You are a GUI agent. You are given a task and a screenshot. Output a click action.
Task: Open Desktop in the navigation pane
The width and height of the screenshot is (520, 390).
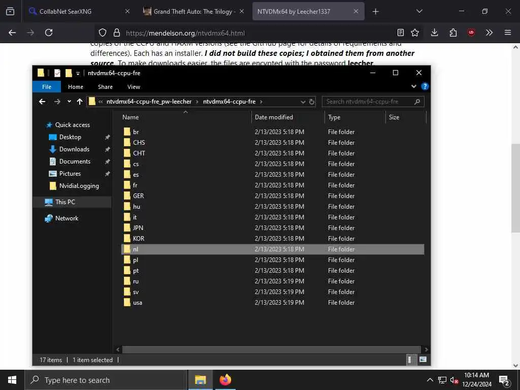(70, 137)
